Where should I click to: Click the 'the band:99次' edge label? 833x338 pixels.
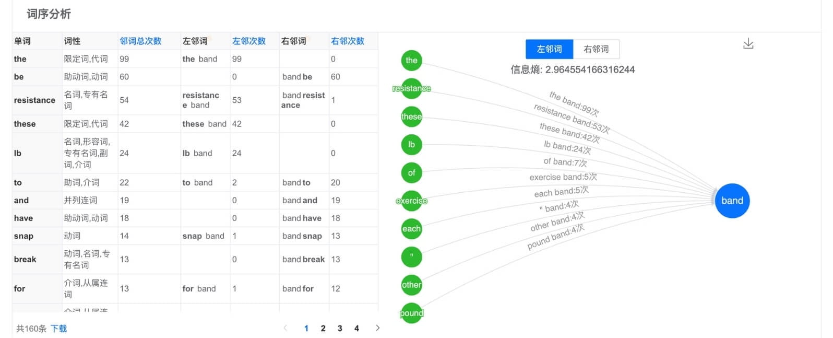[x=574, y=103]
